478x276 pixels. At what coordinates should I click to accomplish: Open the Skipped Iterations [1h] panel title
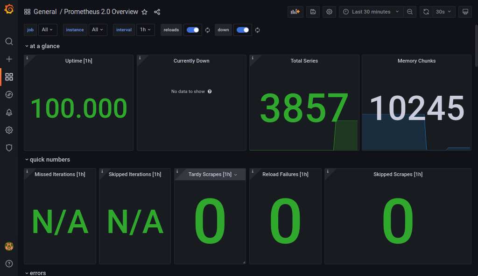(135, 174)
